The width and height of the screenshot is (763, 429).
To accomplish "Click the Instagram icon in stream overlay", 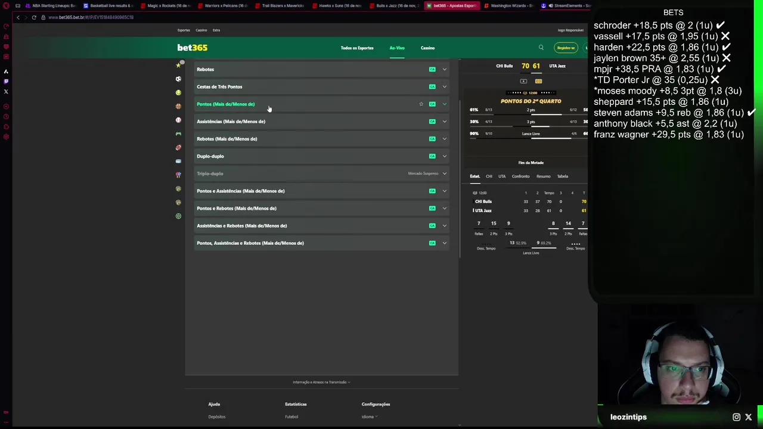I will 736,417.
